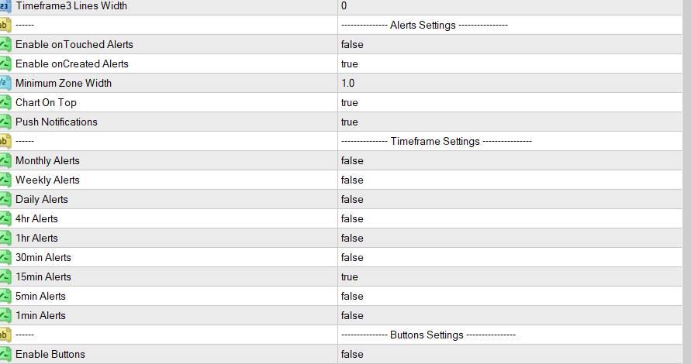This screenshot has height=364, width=691.
Task: Select the 1hr Alerts parameter name
Action: tap(36, 239)
